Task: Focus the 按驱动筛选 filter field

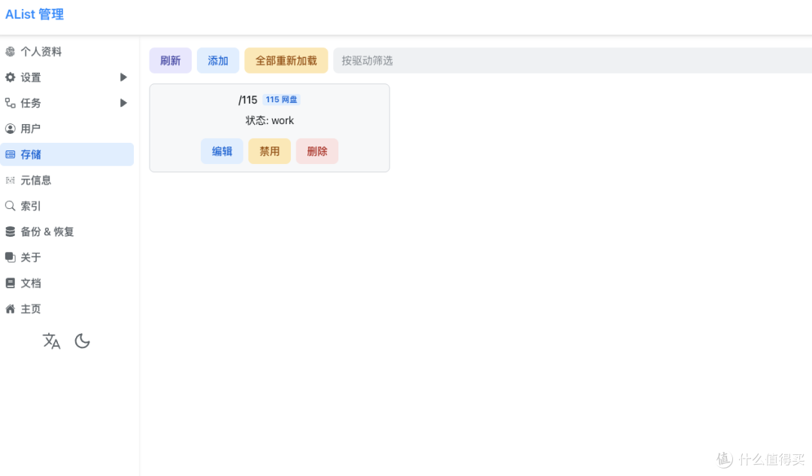Action: (x=572, y=61)
